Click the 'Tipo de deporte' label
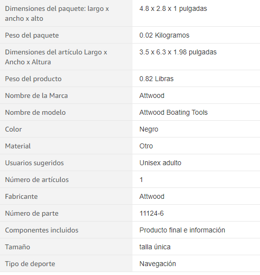This screenshot has height=275, width=260. [x=30, y=264]
